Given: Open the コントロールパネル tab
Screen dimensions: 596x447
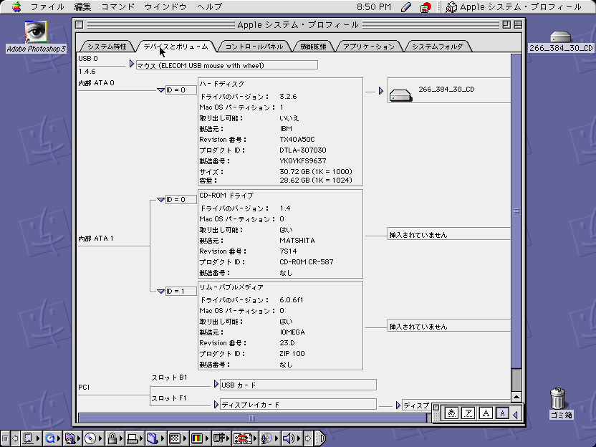Looking at the screenshot, I should [254, 47].
